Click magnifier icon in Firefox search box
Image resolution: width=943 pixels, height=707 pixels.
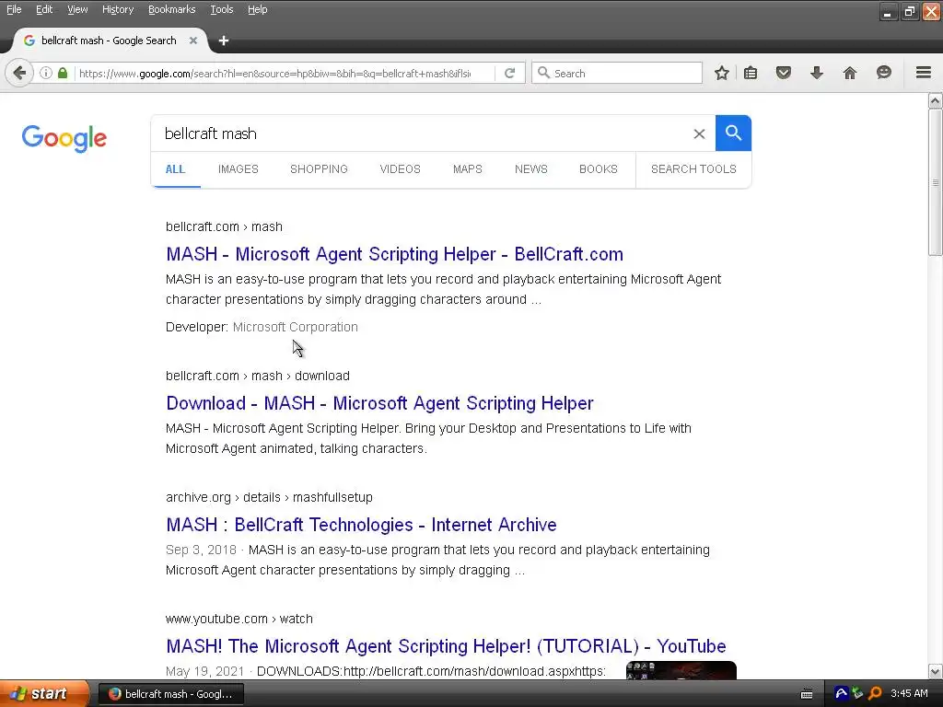click(x=543, y=73)
